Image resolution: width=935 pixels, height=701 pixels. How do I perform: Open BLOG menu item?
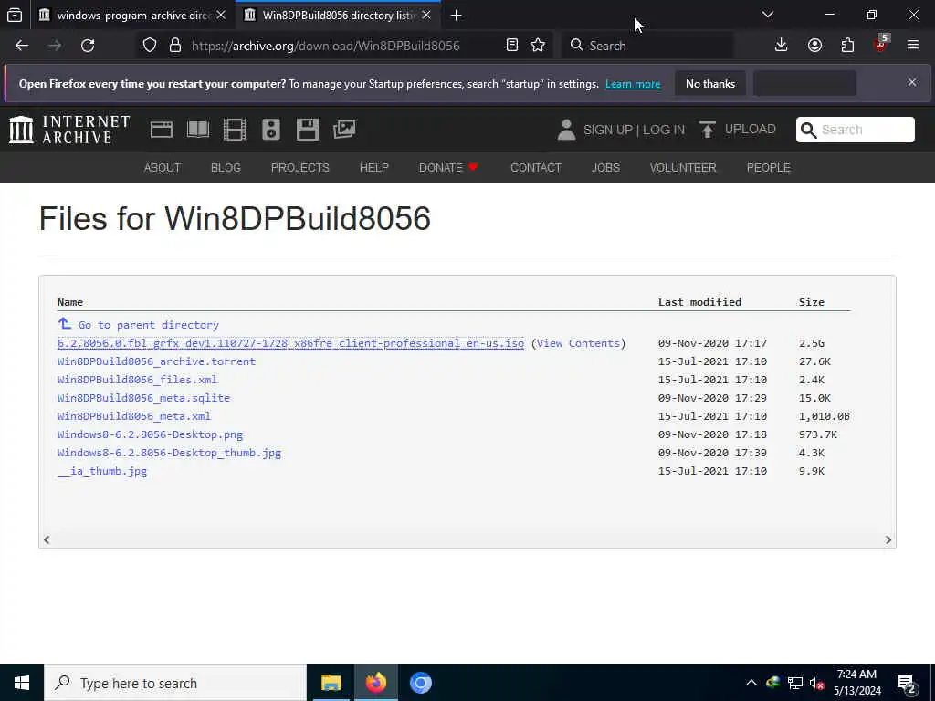[226, 168]
